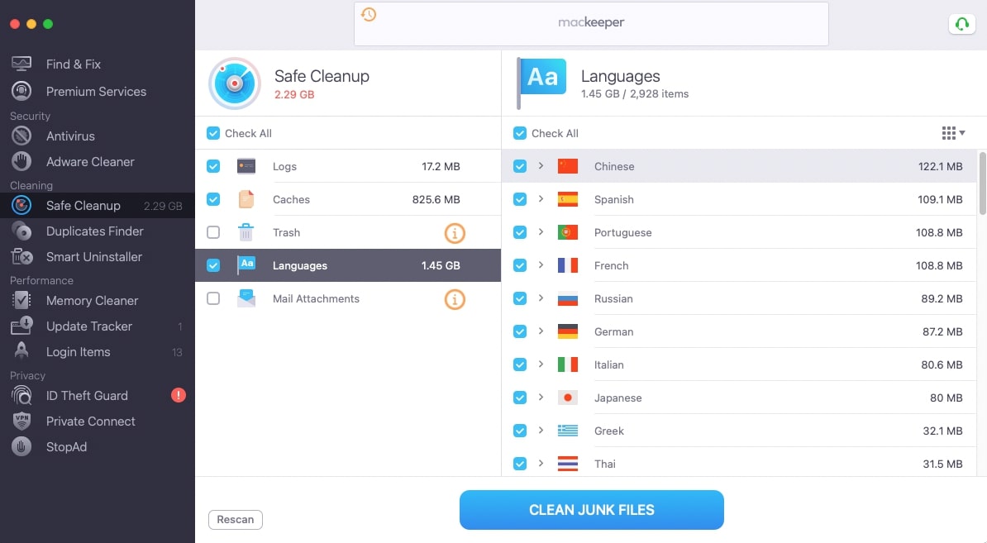This screenshot has width=987, height=543.
Task: Select the Adware Cleaner hand icon
Action: click(21, 162)
